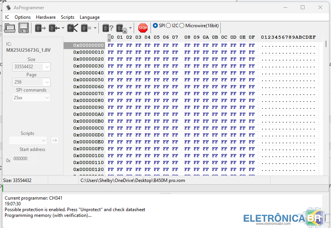Image resolution: width=331 pixels, height=228 pixels.
Task: Select the I2C radio button
Action: click(x=169, y=26)
